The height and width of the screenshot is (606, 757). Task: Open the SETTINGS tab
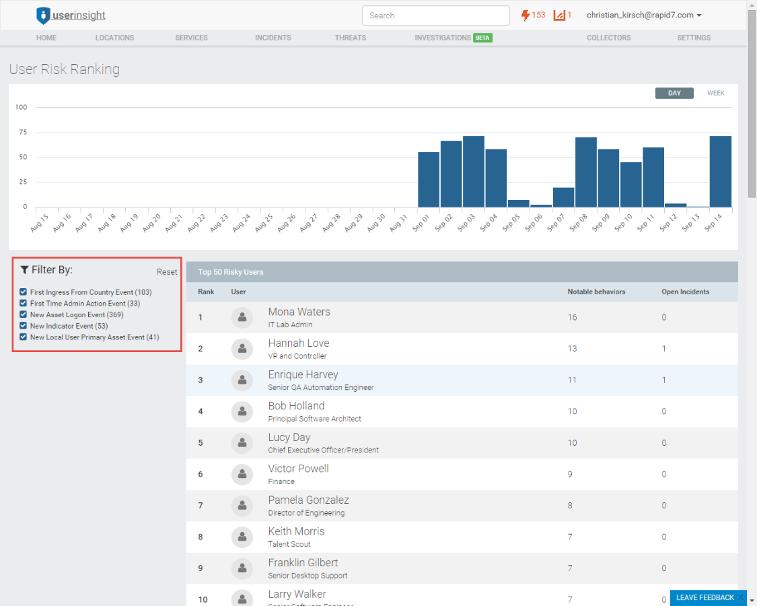[694, 38]
